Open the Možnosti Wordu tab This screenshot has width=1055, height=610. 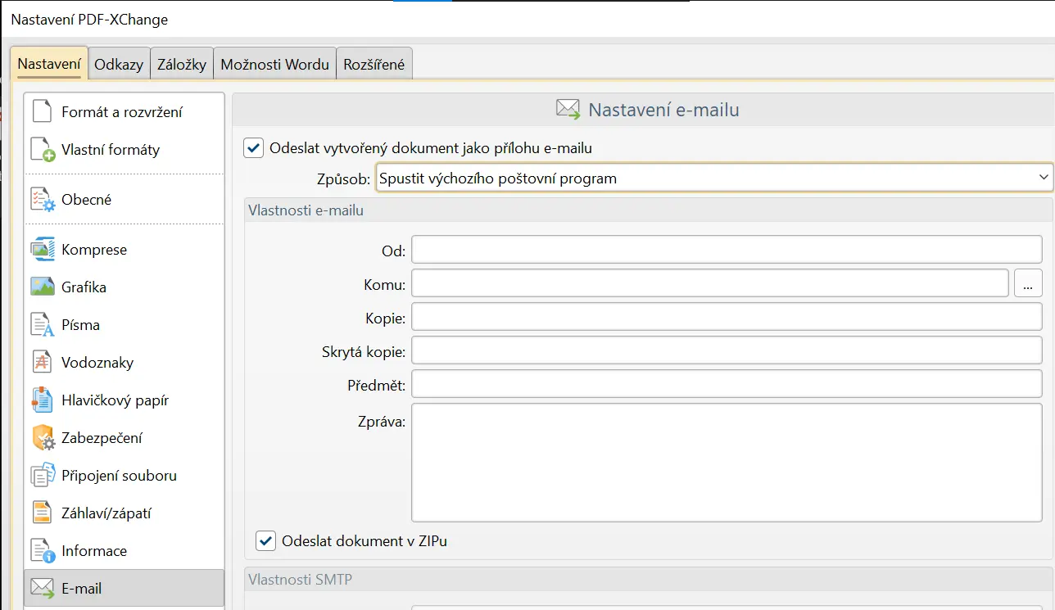[x=275, y=65]
